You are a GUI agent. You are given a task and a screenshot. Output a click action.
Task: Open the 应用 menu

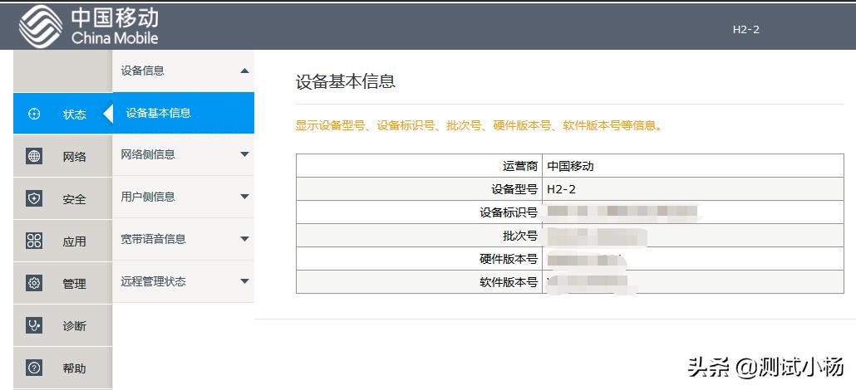63,241
